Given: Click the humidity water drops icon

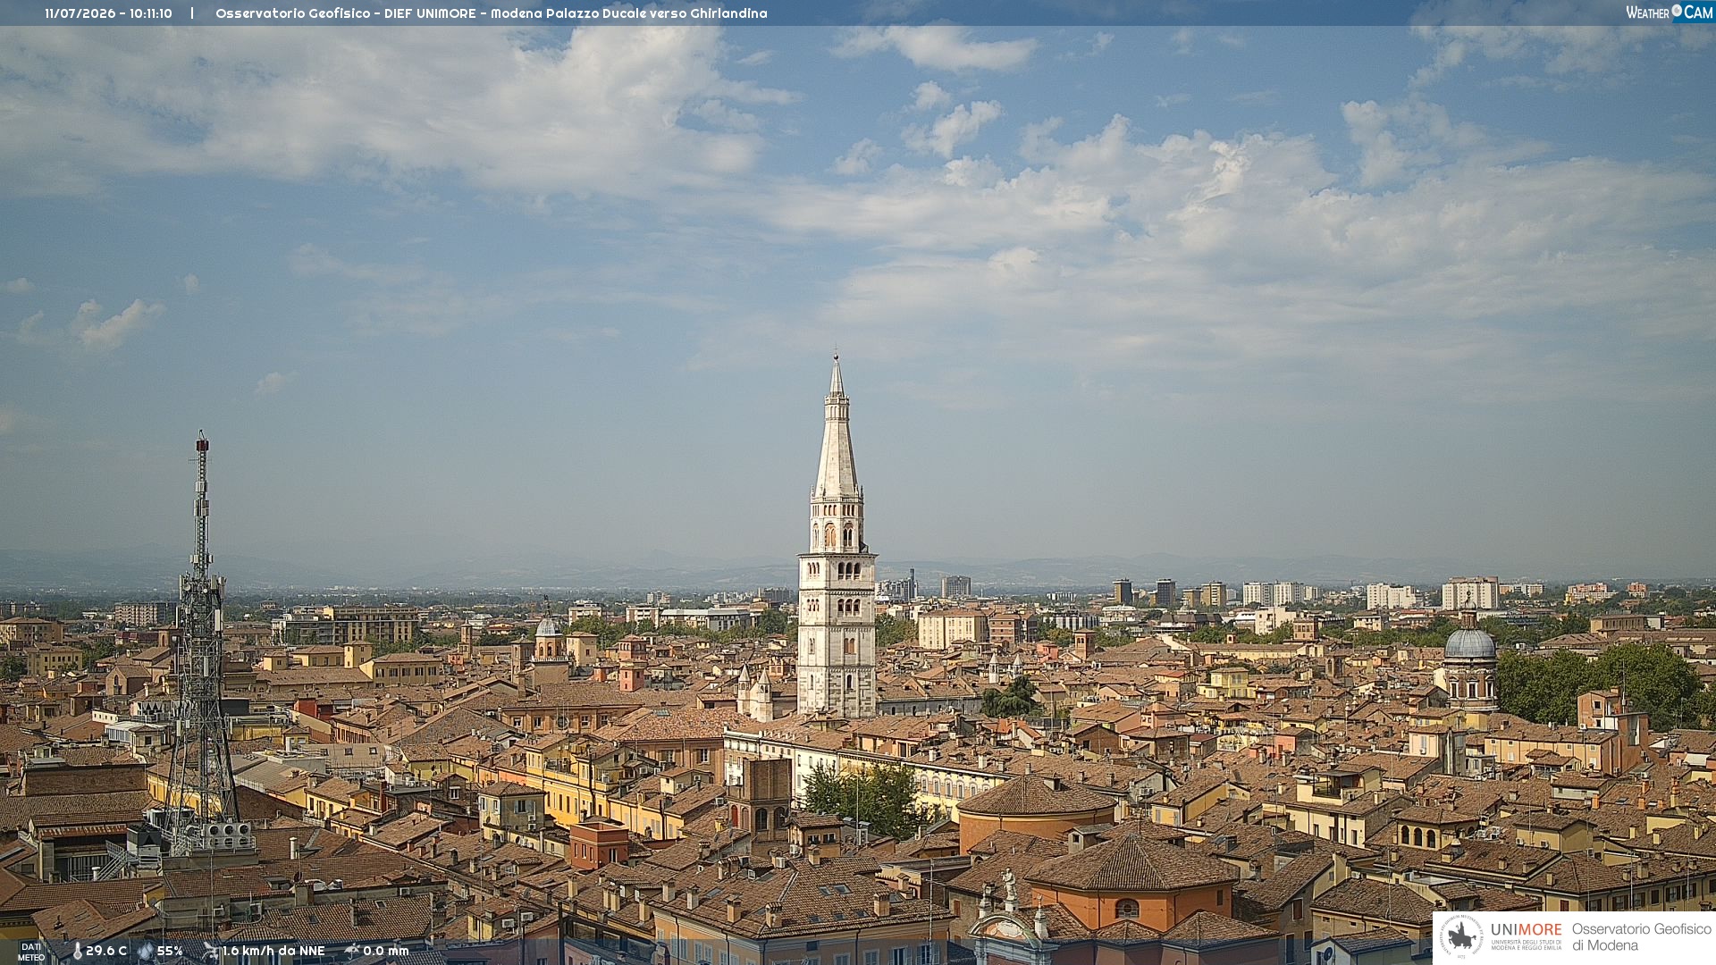Looking at the screenshot, I should 146,951.
